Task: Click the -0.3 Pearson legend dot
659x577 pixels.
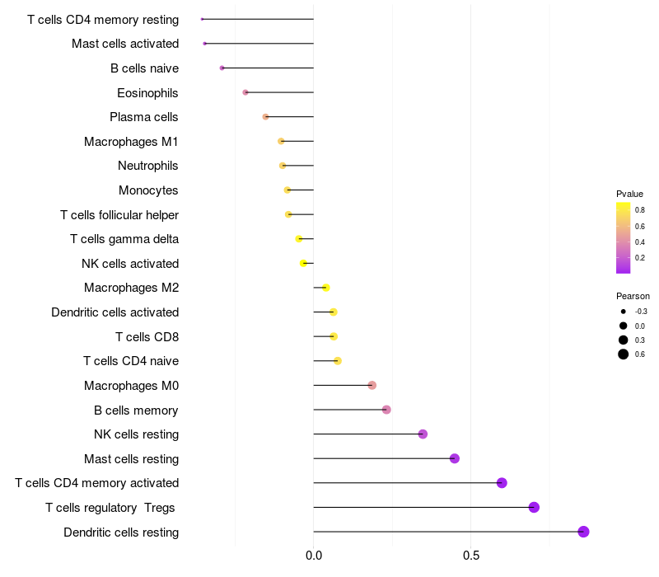Action: tap(624, 312)
